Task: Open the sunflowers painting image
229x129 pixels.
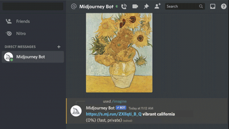Action: click(119, 53)
